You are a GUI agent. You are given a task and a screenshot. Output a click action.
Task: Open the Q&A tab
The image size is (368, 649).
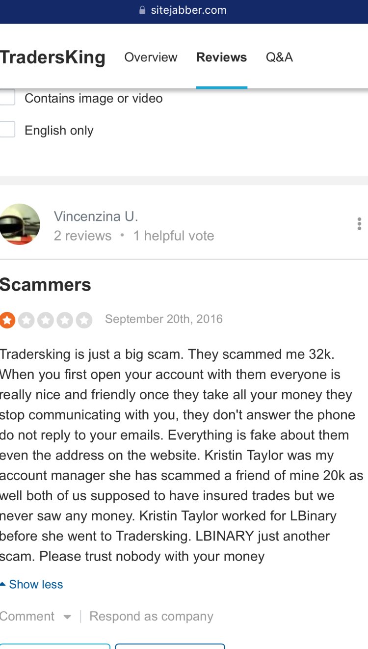click(279, 57)
